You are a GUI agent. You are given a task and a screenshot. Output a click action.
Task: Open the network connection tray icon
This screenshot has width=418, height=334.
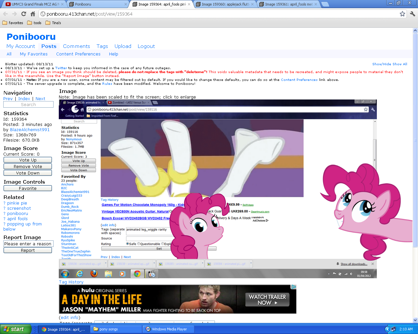[393, 329]
